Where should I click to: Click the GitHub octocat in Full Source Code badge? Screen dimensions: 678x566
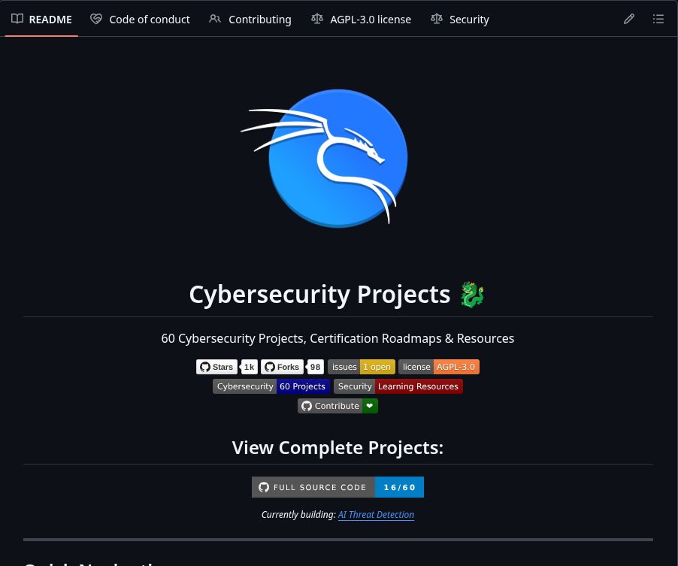[264, 486]
